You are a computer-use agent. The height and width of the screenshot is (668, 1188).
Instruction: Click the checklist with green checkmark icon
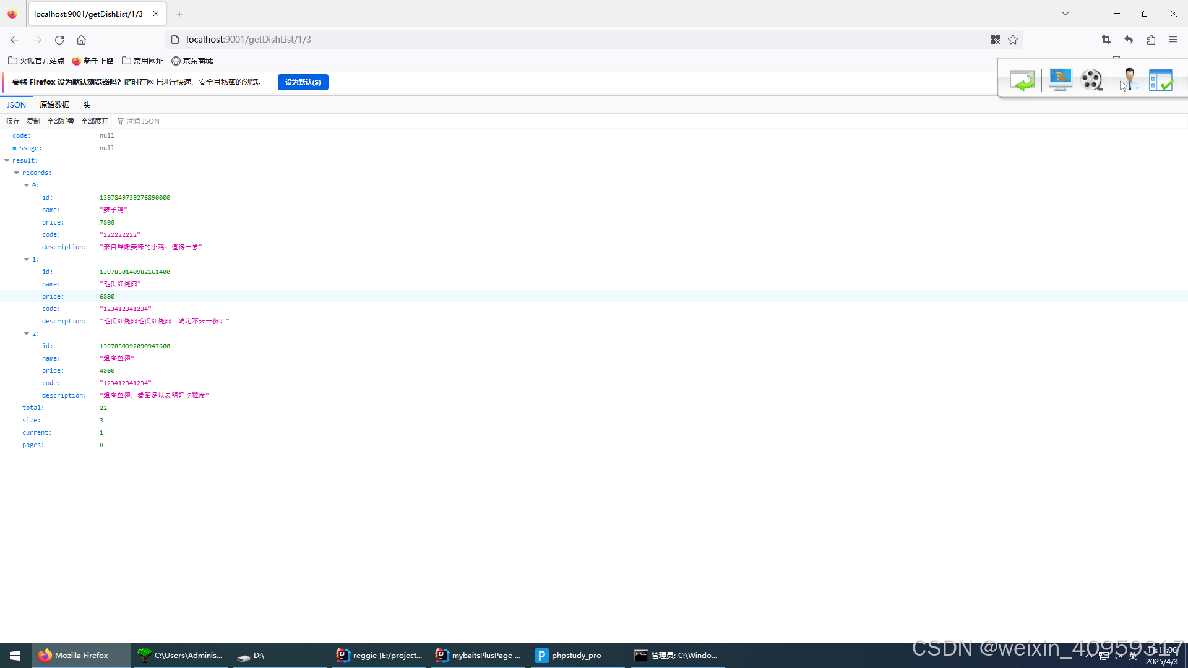click(x=1161, y=80)
